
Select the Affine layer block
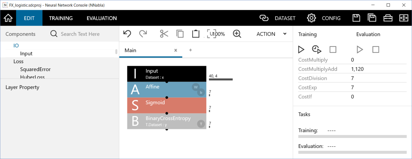tap(167, 89)
